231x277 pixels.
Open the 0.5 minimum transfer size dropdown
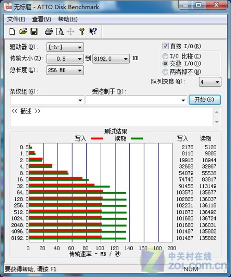65,59
